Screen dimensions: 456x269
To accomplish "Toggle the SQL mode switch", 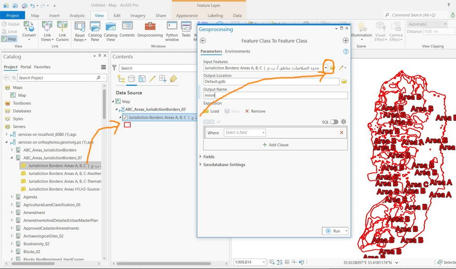I will tap(334, 122).
